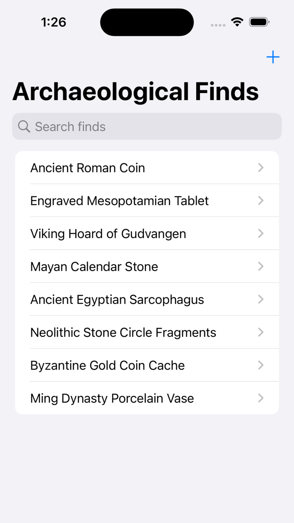The height and width of the screenshot is (523, 294).
Task: Tap the chevron next to Neolithic Stone Circle Fragments
Action: (x=261, y=332)
